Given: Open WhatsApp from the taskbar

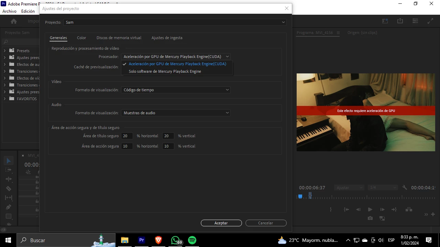Looking at the screenshot, I should click(176, 240).
